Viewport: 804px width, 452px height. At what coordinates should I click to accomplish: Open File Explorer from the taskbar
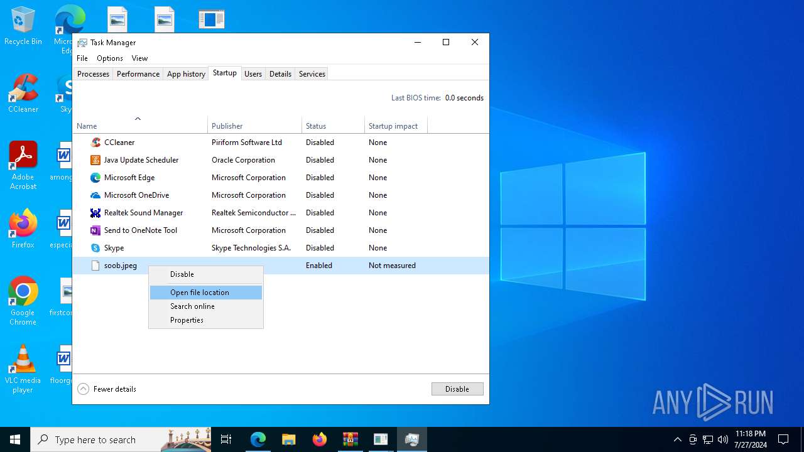coord(289,439)
